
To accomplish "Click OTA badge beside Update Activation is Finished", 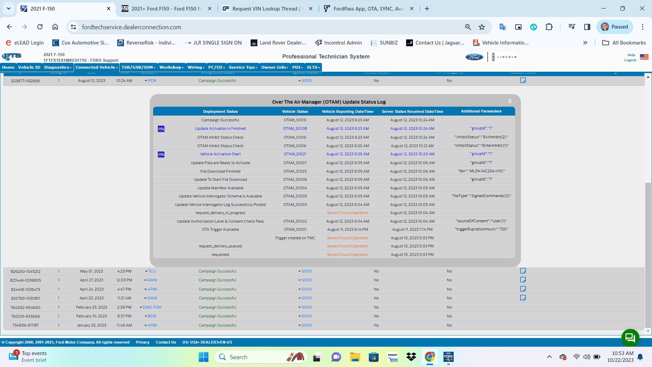I will click(x=161, y=129).
